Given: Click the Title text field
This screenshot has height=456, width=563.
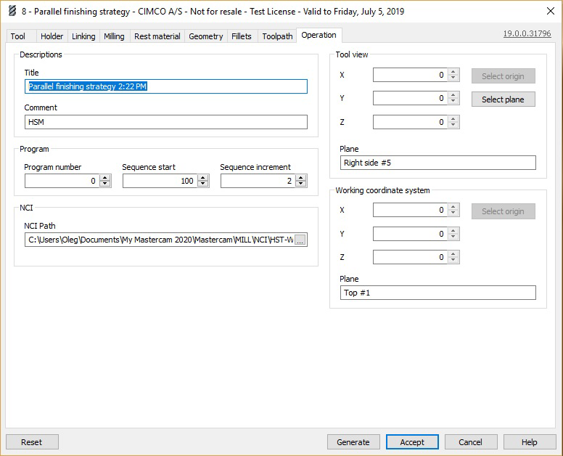Looking at the screenshot, I should (165, 86).
